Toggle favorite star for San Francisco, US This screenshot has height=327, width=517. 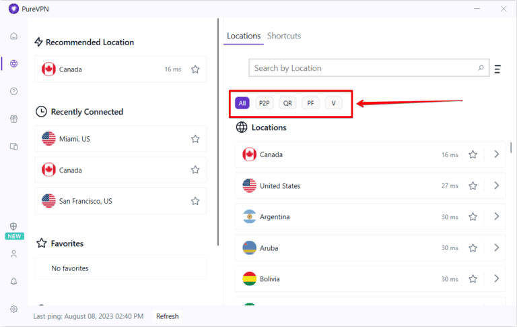click(195, 201)
